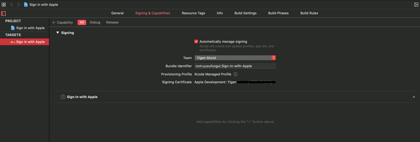The width and height of the screenshot is (420, 142).
Task: Click the plus Capability button
Action: point(62,22)
